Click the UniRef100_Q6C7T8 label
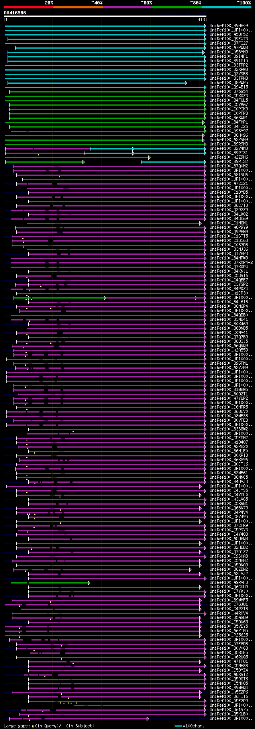The height and width of the screenshot is (729, 255). 229,206
